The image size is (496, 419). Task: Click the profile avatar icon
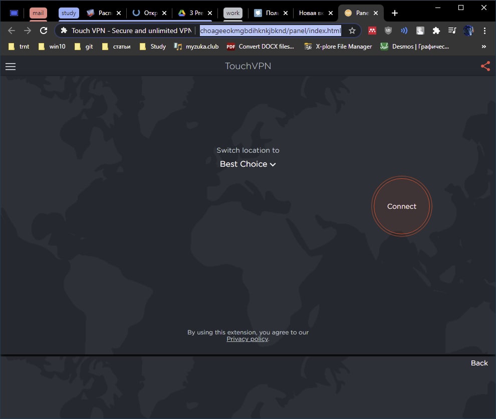(468, 31)
